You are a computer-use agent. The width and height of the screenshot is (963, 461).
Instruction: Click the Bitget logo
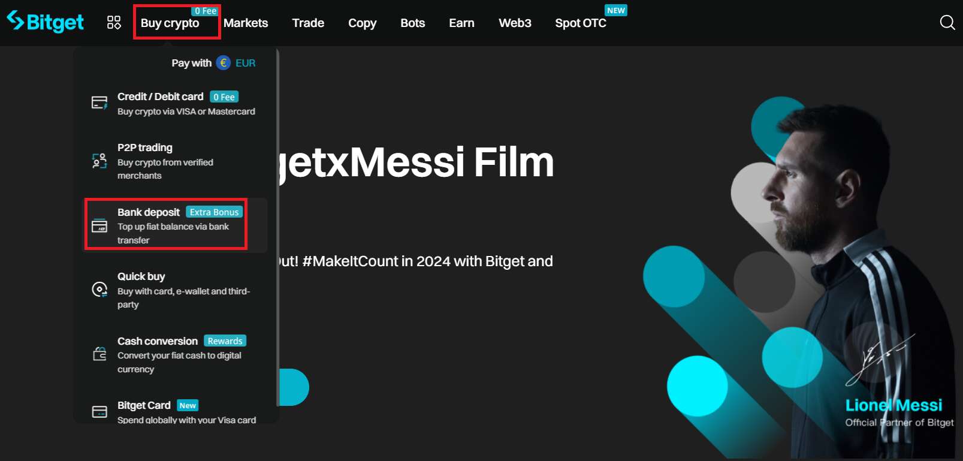pos(45,22)
